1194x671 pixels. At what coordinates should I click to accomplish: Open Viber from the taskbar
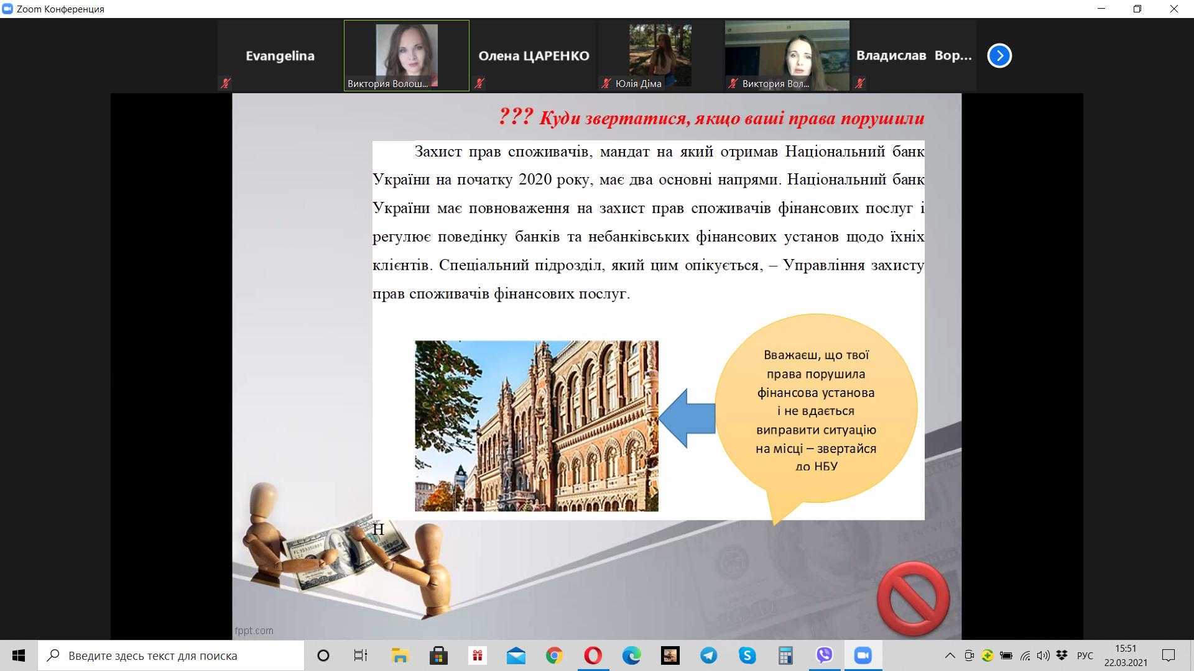point(825,655)
